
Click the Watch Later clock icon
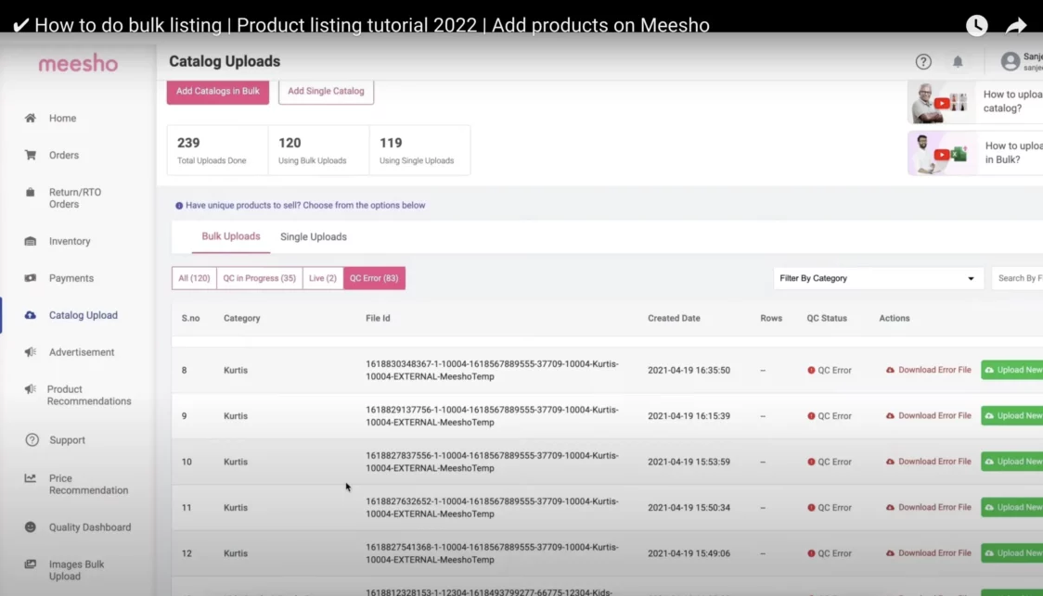976,25
